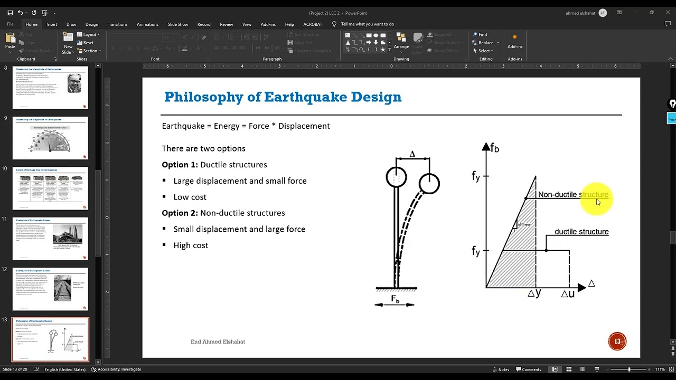The image size is (676, 380).
Task: Switch to Slide Sorter view
Action: coord(569,369)
